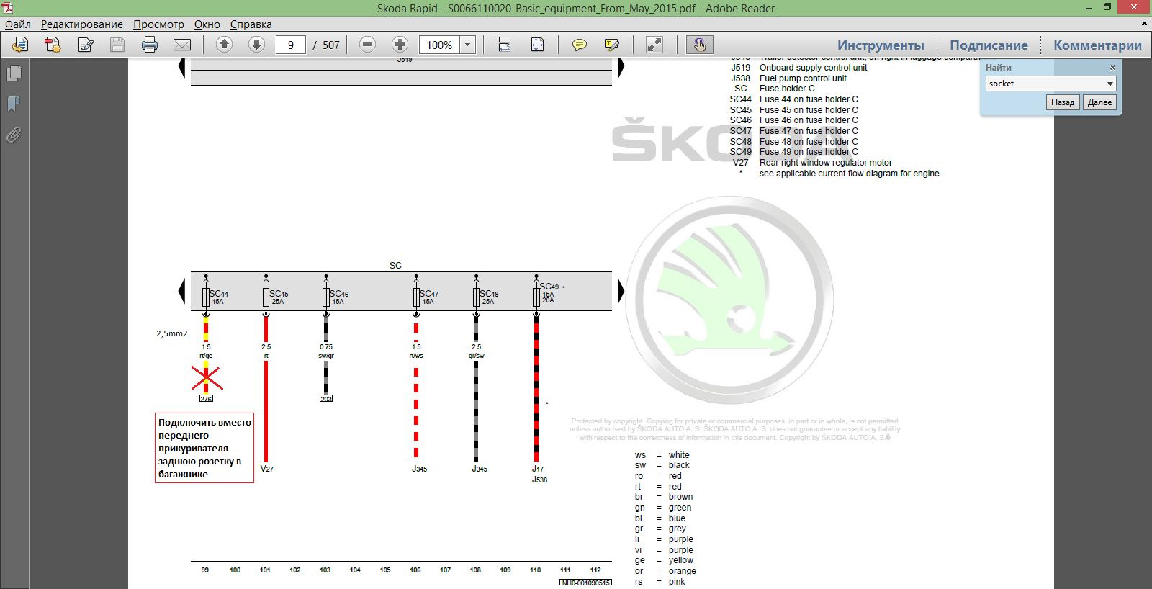The height and width of the screenshot is (589, 1152).
Task: Add a sticky note comment
Action: 579,45
